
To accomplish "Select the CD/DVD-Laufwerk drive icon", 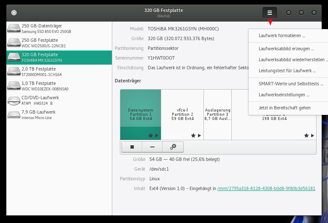I will point(14,100).
